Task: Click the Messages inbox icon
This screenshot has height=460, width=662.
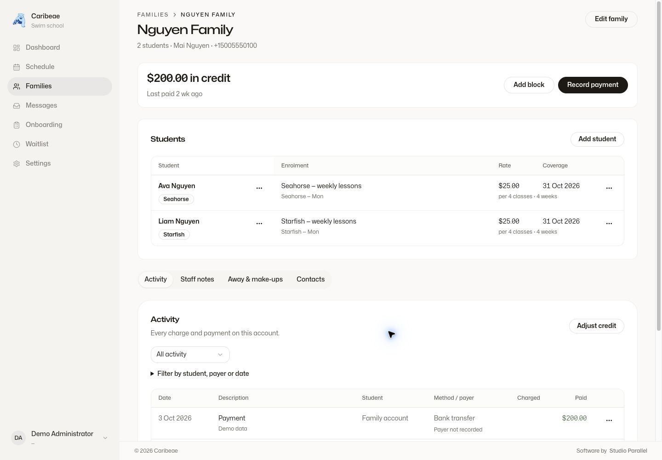Action: tap(17, 106)
